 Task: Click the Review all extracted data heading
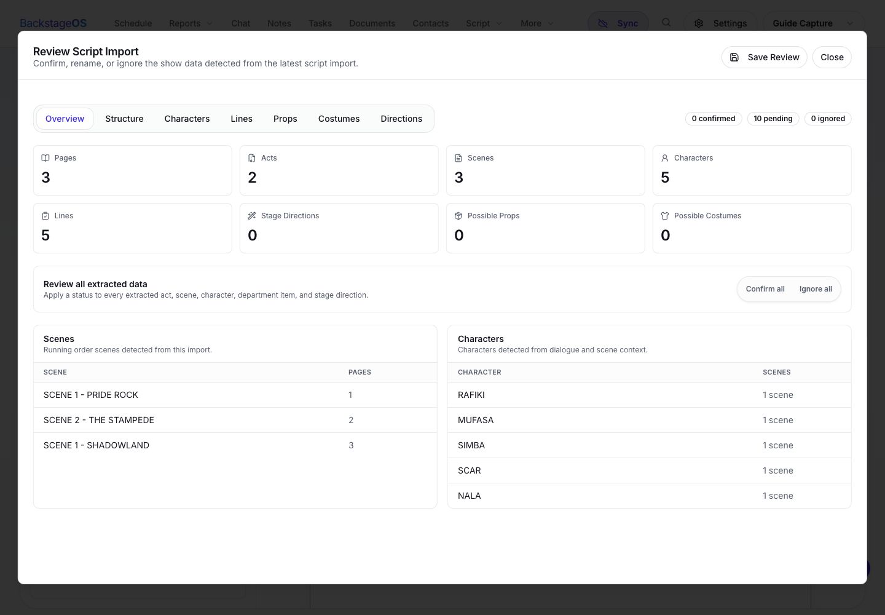click(x=95, y=284)
